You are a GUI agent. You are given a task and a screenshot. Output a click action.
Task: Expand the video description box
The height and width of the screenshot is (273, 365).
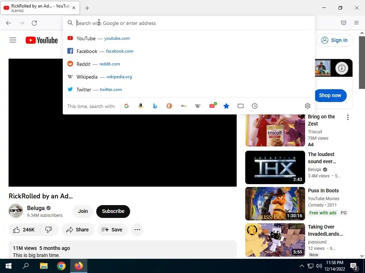click(x=123, y=250)
